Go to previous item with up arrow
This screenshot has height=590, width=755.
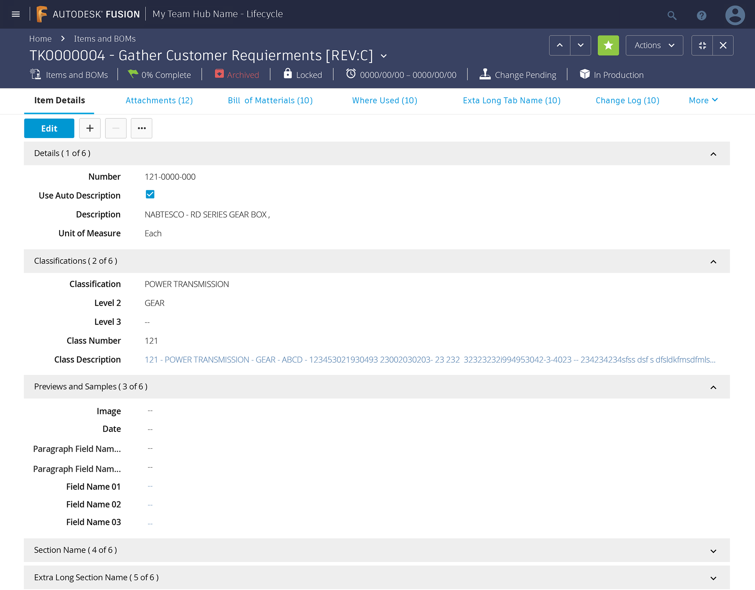(559, 45)
